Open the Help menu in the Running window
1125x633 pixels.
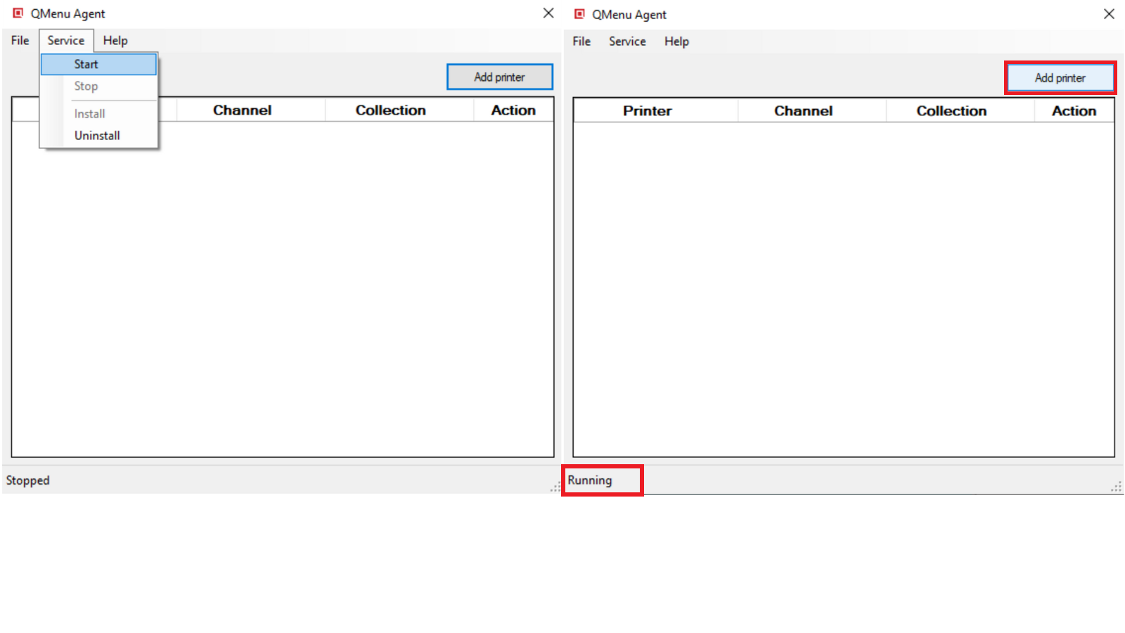point(676,41)
